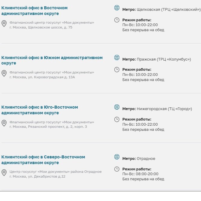The image size is (201, 201).
Task: Click the clock icon for the Южный office hours
Action: (x=117, y=70)
